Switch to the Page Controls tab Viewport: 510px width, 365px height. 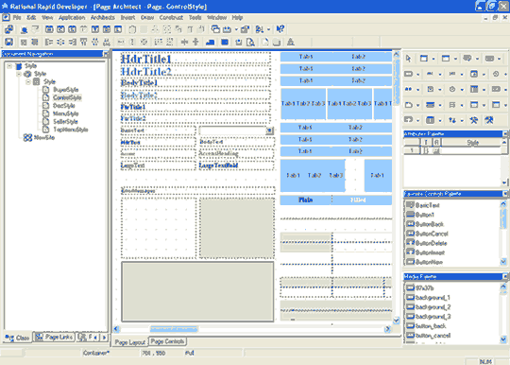click(167, 341)
